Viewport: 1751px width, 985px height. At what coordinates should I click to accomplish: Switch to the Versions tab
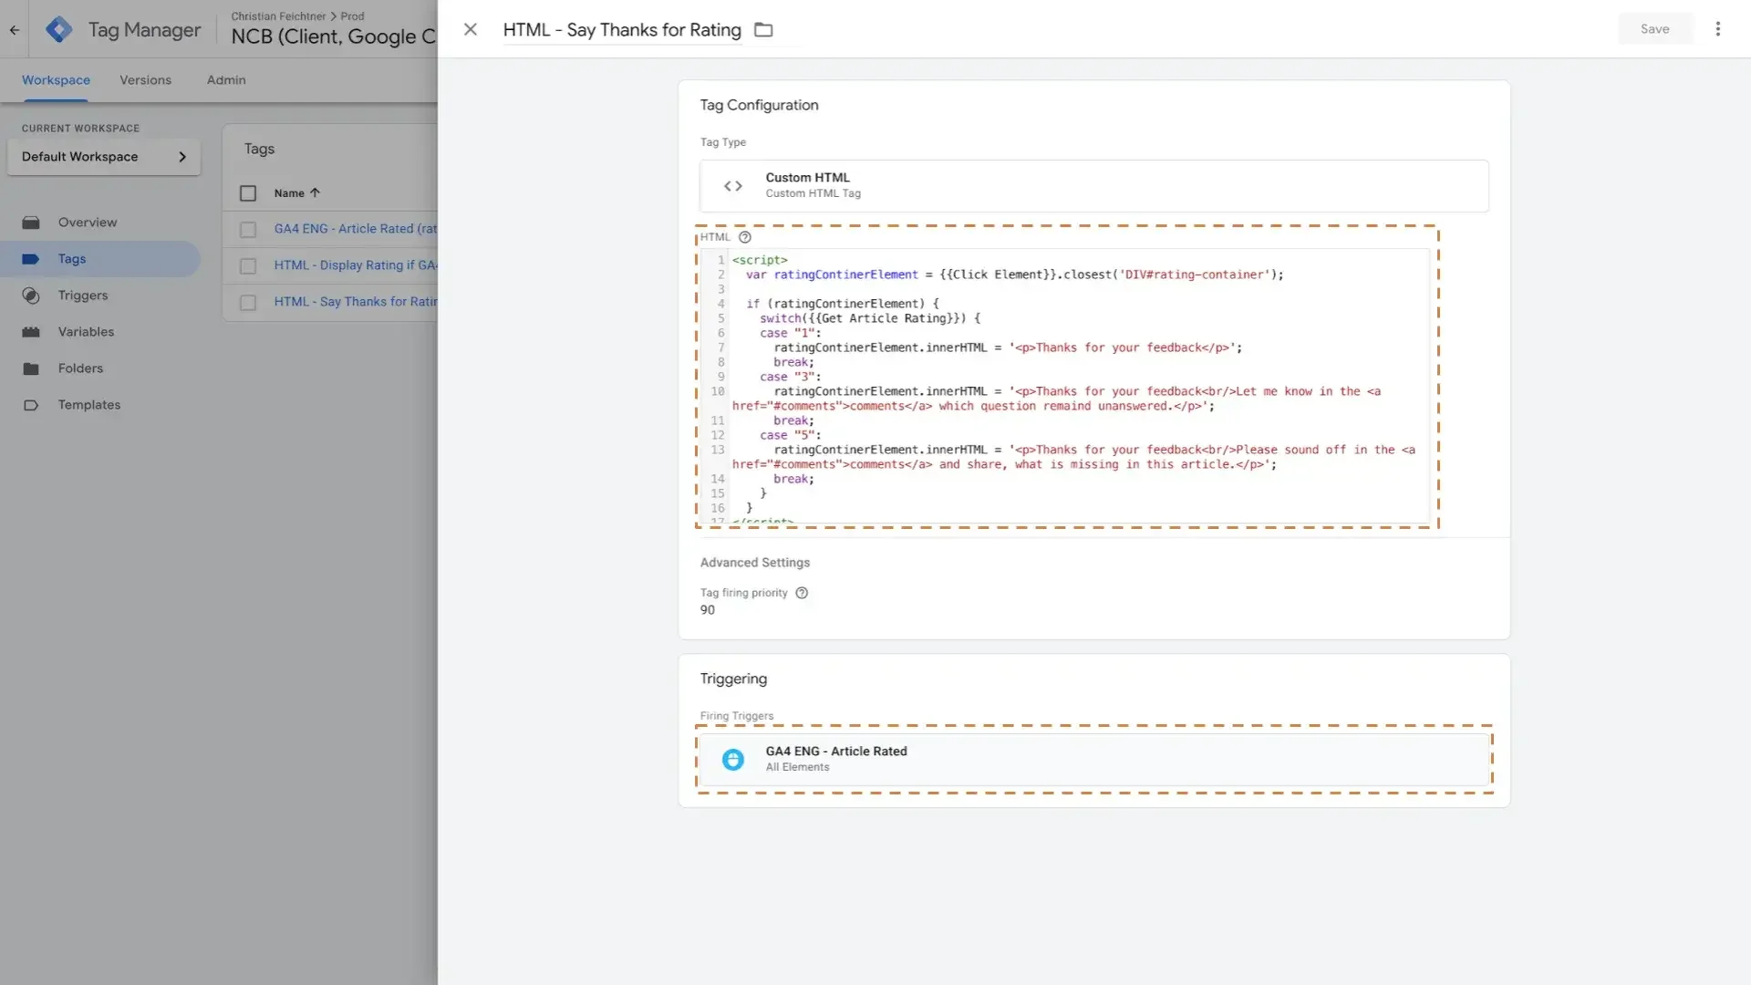(145, 80)
